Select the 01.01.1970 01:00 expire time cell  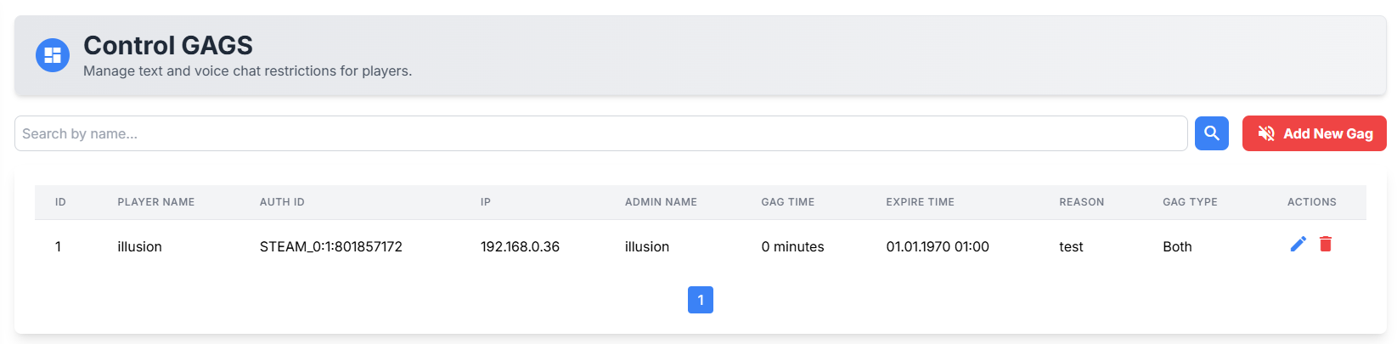pyautogui.click(x=937, y=246)
